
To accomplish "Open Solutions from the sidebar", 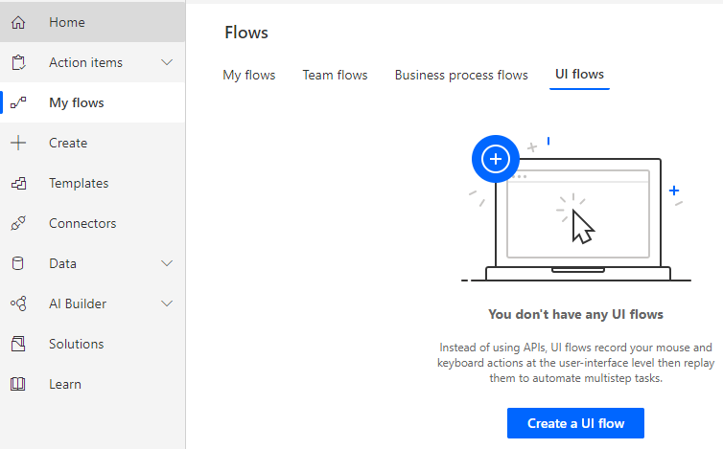I will point(92,344).
